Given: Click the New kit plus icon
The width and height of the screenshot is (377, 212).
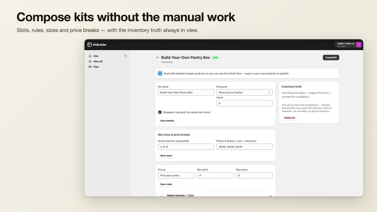Looking at the screenshot, I should 90,62.
